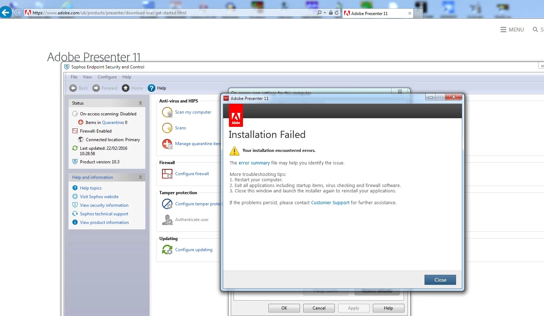The width and height of the screenshot is (544, 316).
Task: Click the View security information link
Action: click(x=104, y=205)
